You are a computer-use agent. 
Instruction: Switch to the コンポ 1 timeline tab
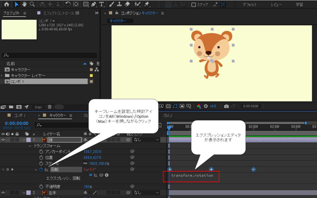click(x=20, y=115)
